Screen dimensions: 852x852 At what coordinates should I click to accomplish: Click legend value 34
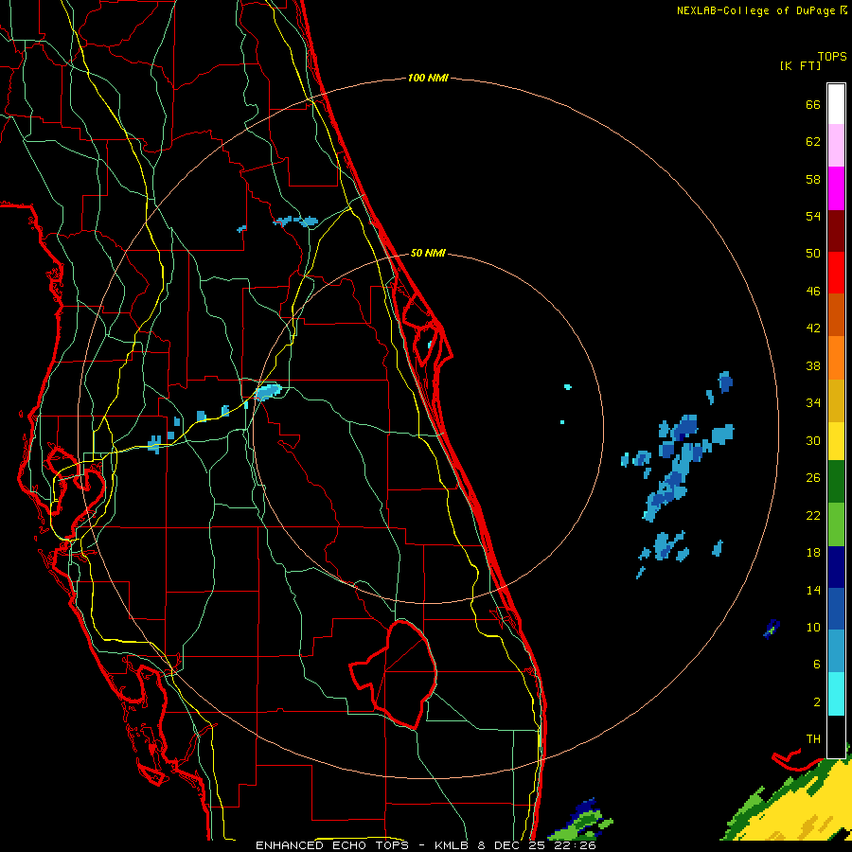tap(813, 403)
